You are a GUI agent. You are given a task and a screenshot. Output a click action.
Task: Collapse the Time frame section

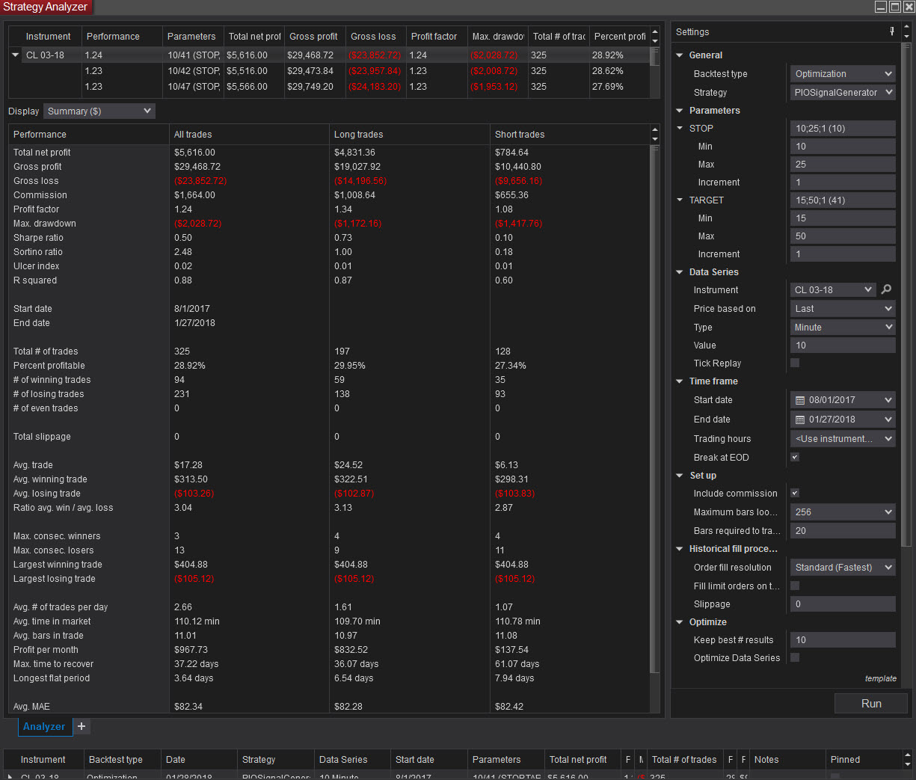click(680, 381)
